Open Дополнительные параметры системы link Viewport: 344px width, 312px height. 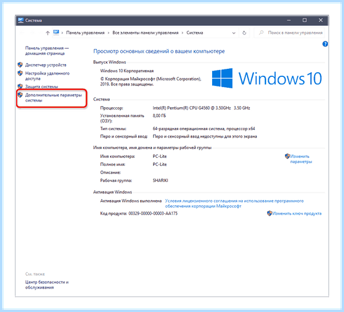53,97
